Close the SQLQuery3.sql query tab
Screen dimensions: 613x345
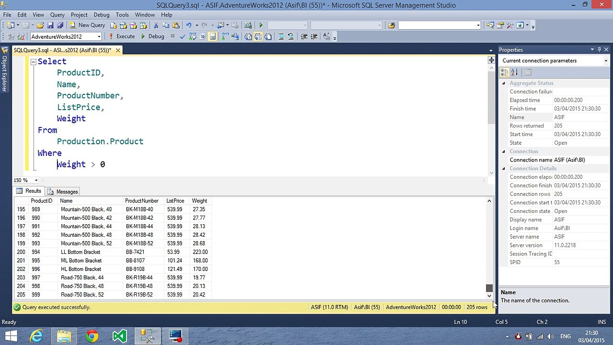[x=118, y=50]
